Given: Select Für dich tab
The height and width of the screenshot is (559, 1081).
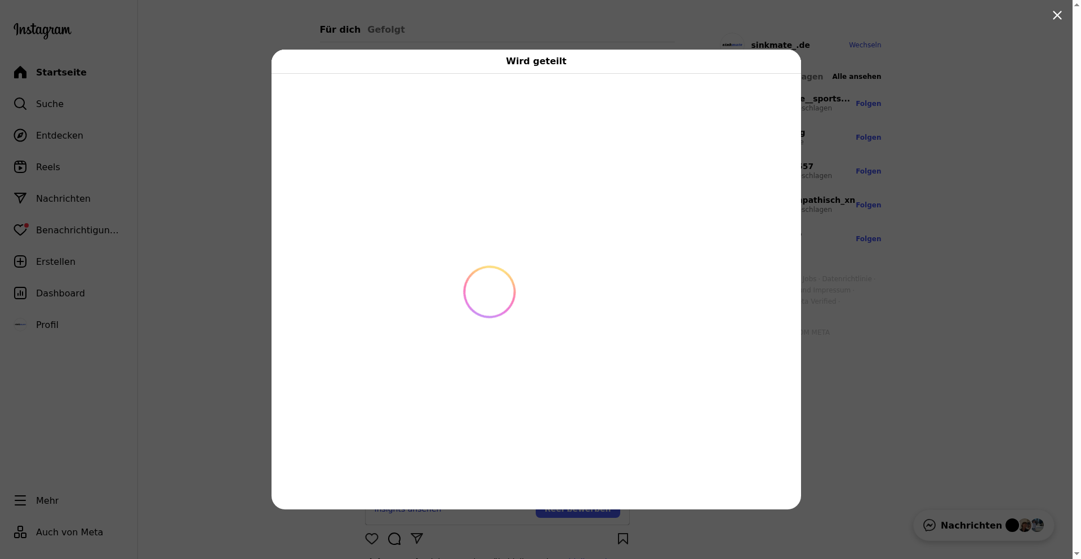Looking at the screenshot, I should [340, 29].
